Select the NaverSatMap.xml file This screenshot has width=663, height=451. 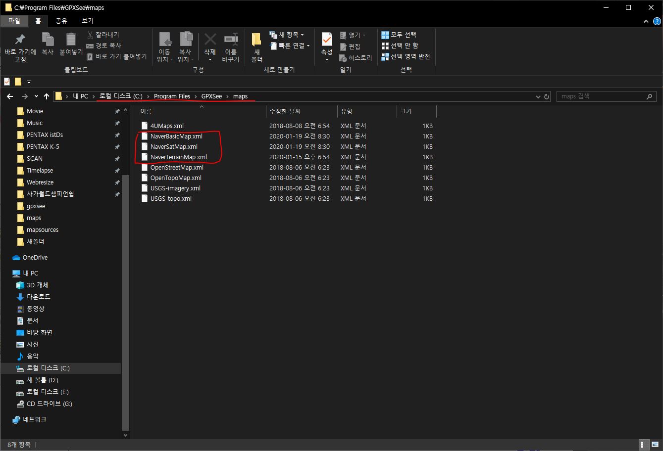[174, 146]
